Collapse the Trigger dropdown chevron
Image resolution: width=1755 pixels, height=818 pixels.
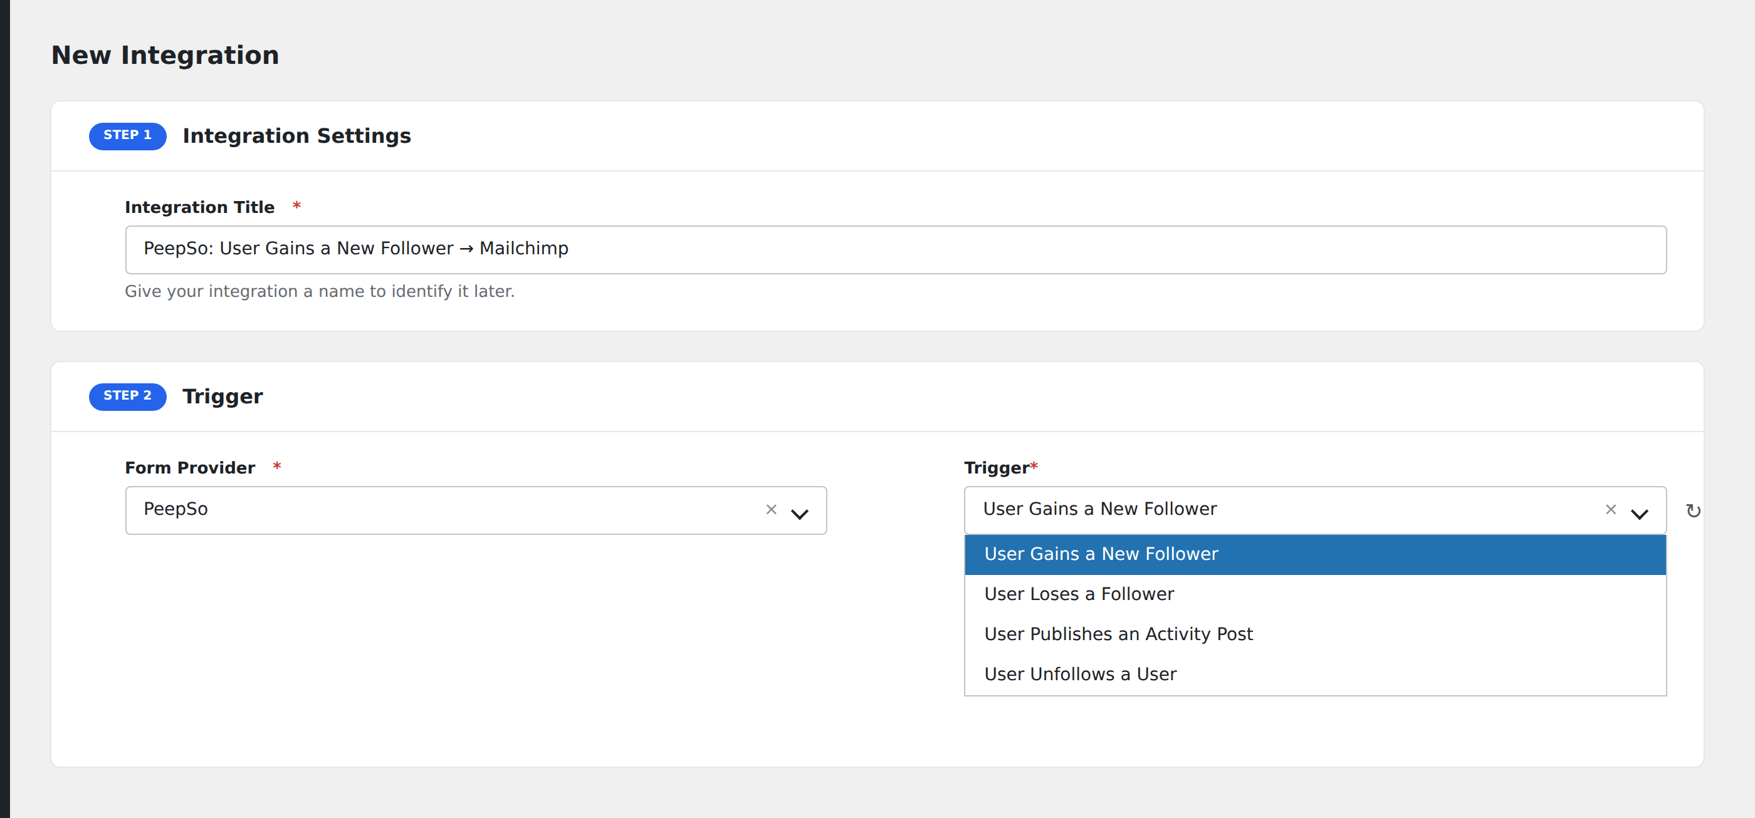pyautogui.click(x=1639, y=514)
